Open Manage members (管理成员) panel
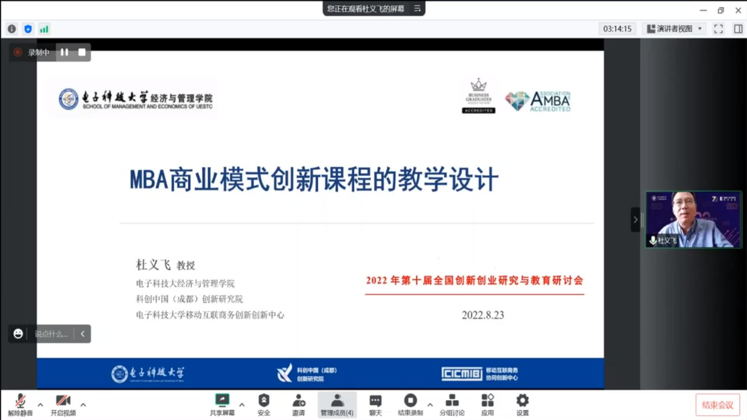 [x=337, y=404]
